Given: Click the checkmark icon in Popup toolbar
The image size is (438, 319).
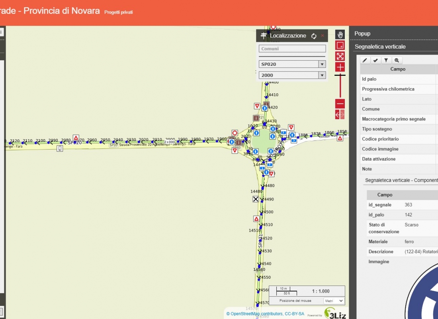Looking at the screenshot, I should pos(375,60).
